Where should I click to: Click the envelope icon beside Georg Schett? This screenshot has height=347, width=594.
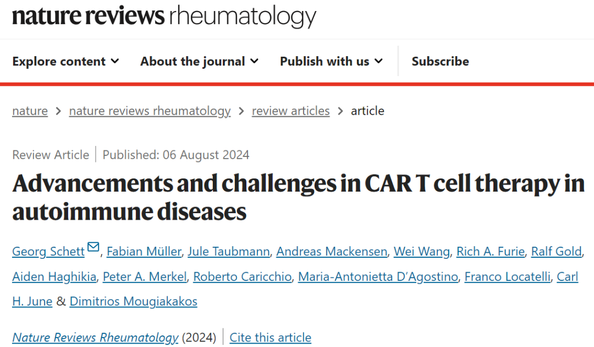coord(93,247)
